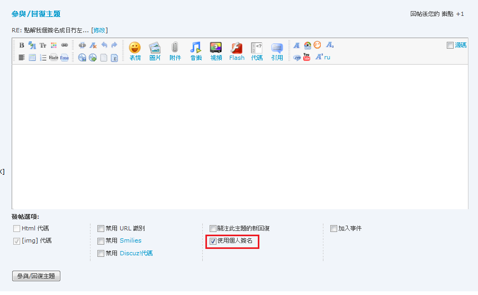
Task: Click the orange smiley face icon
Action: (318, 45)
